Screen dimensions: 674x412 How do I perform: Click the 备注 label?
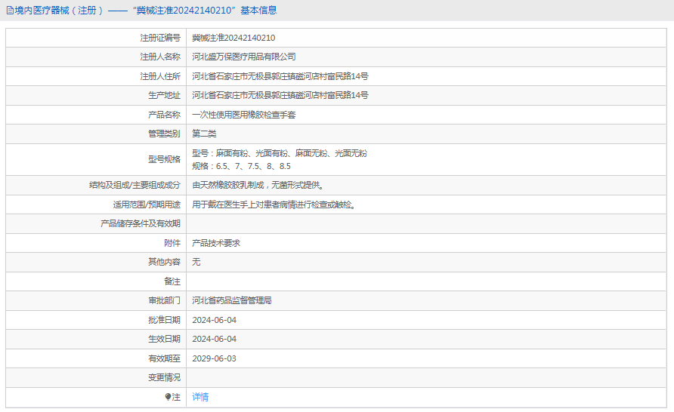pyautogui.click(x=172, y=281)
